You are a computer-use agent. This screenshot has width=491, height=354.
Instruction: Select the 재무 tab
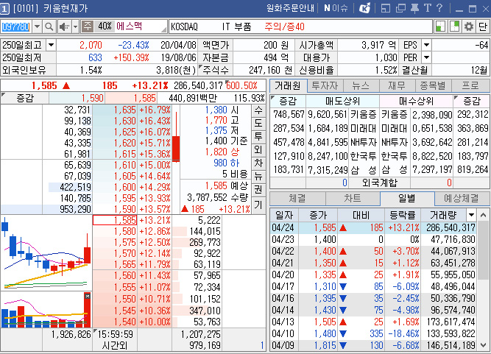point(397,86)
